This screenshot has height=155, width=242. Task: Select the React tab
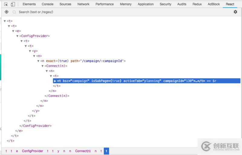click(x=230, y=4)
